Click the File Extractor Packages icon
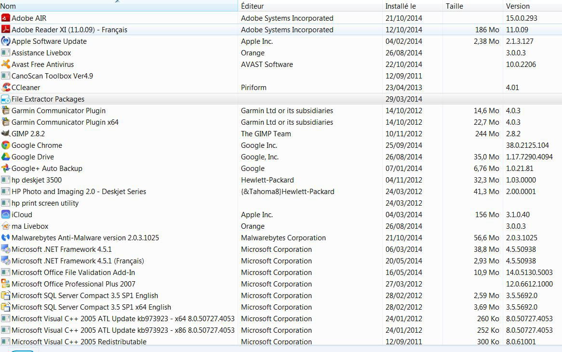 point(5,99)
